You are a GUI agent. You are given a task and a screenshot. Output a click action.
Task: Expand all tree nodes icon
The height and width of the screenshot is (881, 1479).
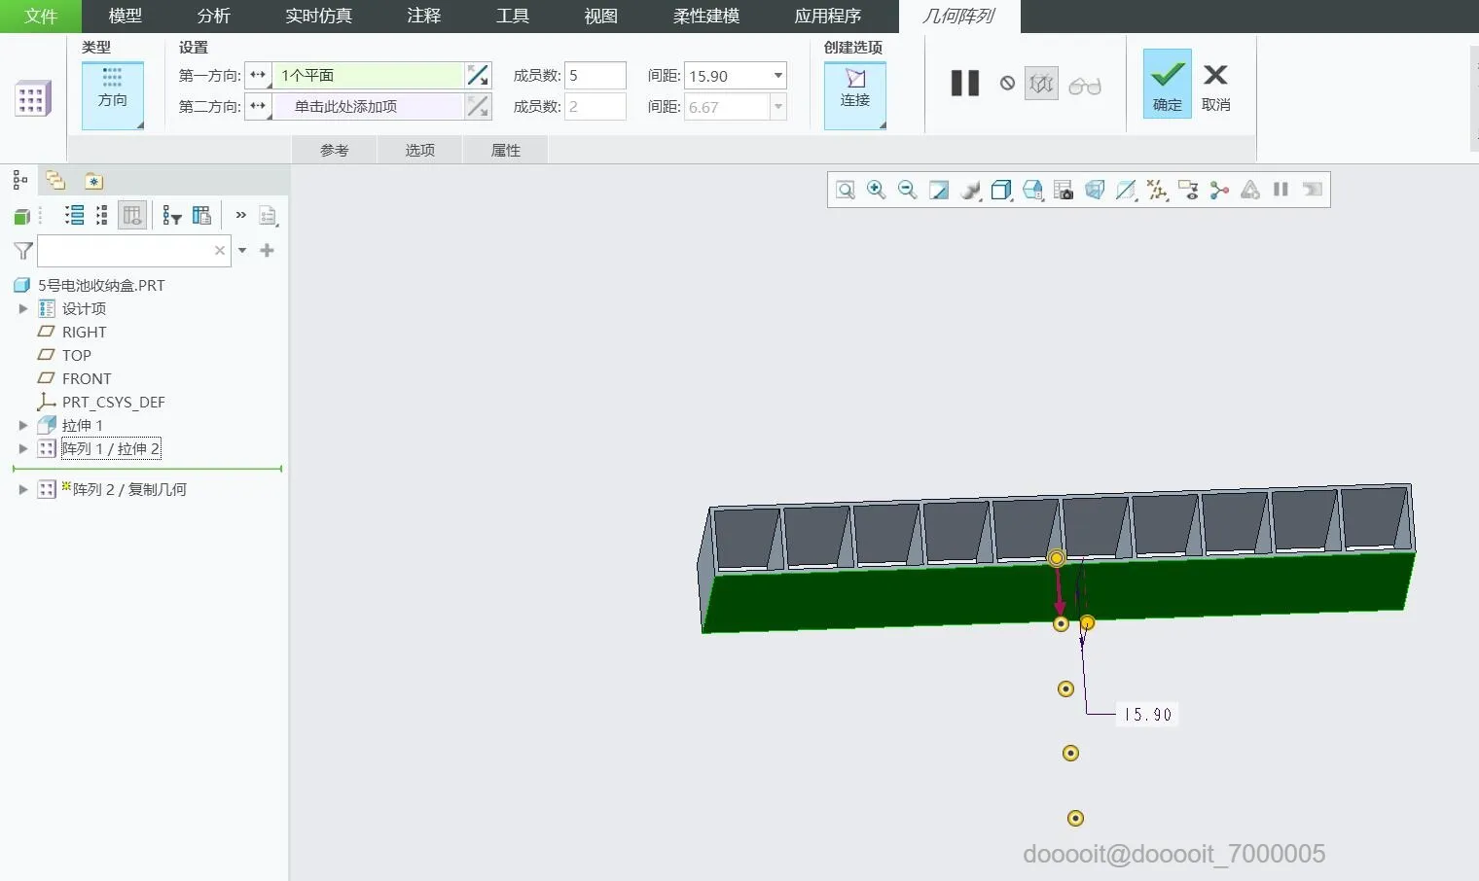point(74,216)
